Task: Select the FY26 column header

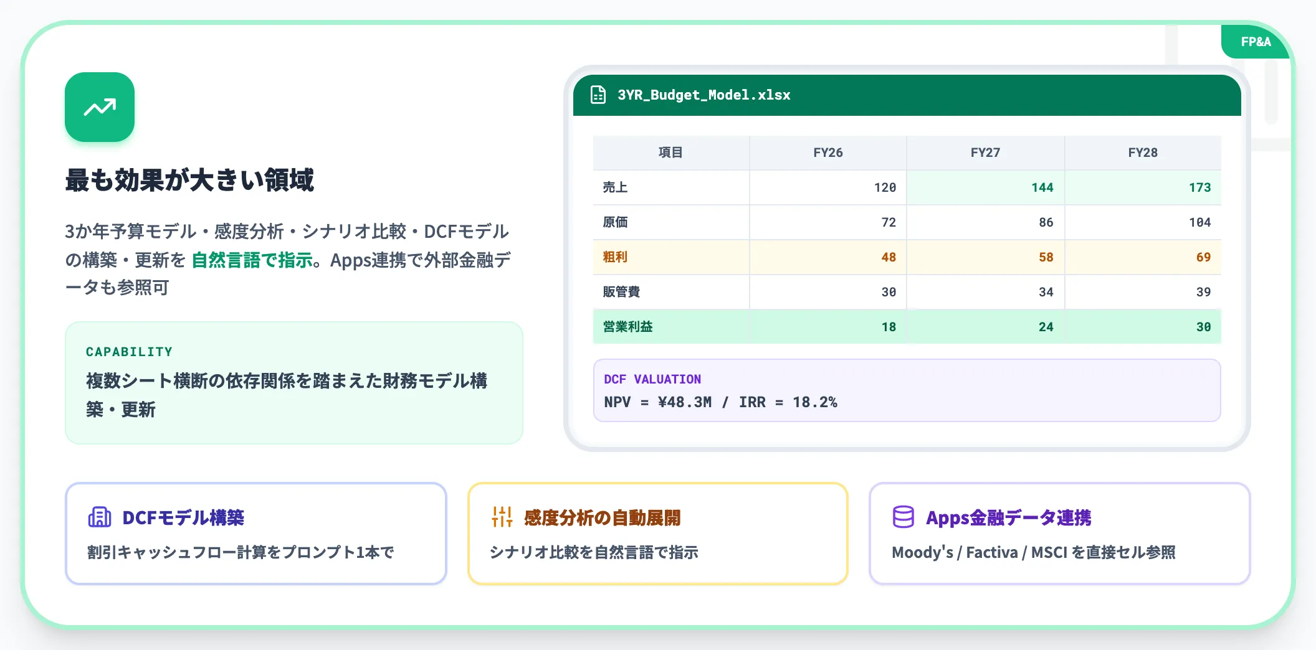Action: [x=828, y=153]
